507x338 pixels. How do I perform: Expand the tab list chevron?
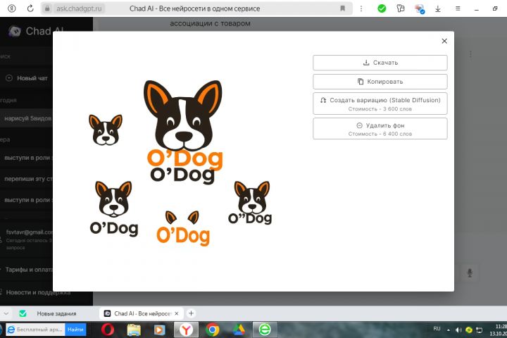coord(6,313)
